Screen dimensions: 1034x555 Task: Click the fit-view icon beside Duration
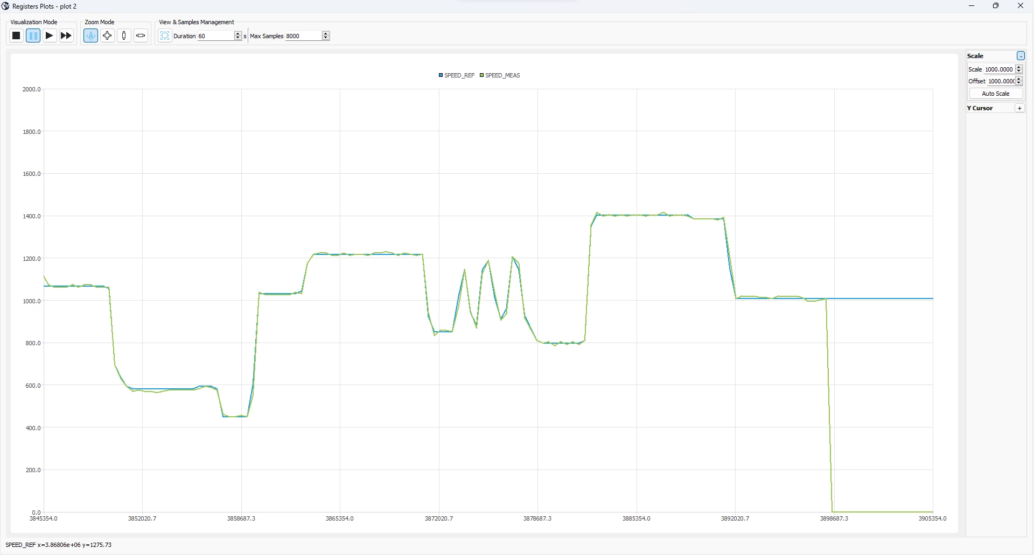coord(165,35)
